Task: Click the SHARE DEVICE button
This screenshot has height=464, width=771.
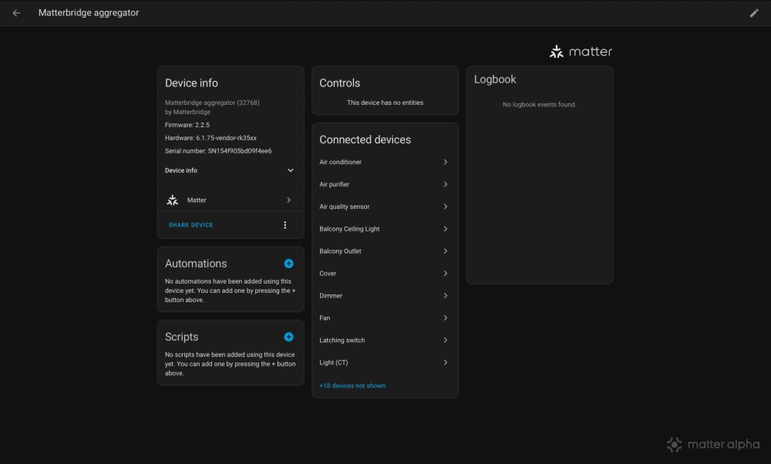Action: coord(190,225)
